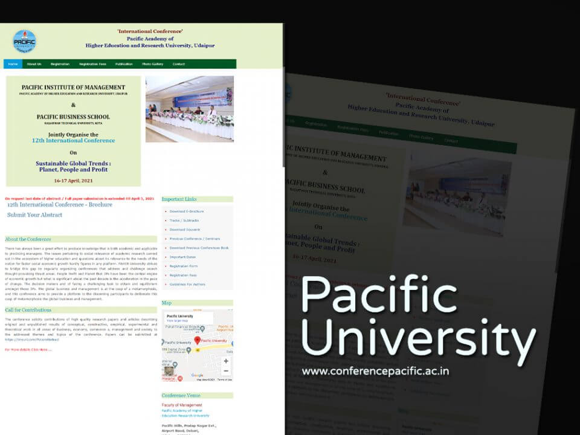Click the Important Links heading

pos(179,199)
